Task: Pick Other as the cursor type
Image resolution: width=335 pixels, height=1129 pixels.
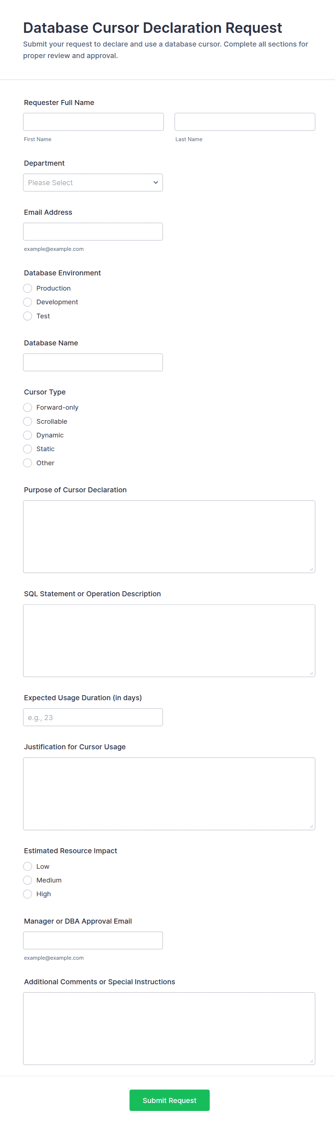Action: 27,463
